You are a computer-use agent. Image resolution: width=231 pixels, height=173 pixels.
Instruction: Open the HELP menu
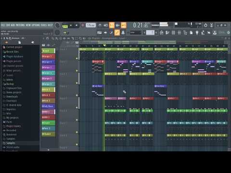[50, 25]
